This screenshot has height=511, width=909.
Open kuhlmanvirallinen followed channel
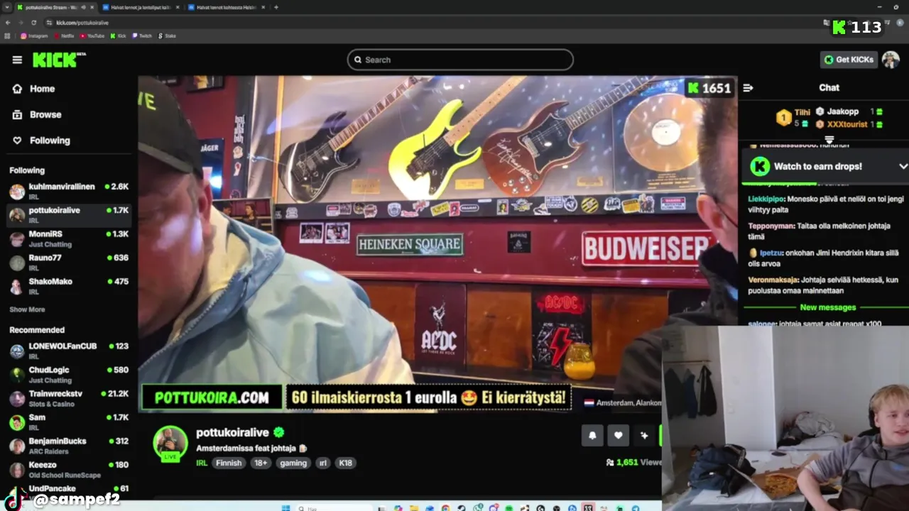[69, 191]
